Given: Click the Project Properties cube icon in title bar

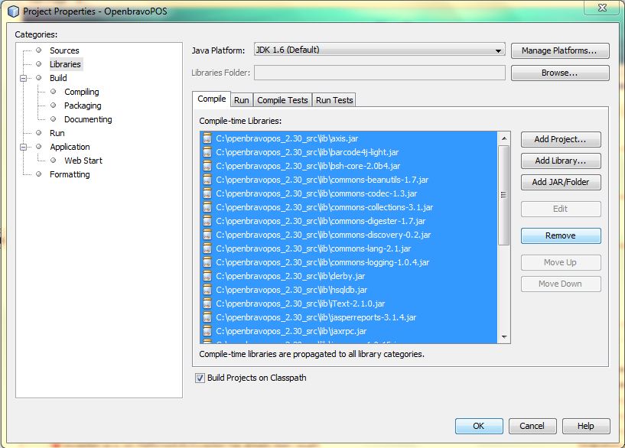Looking at the screenshot, I should pyautogui.click(x=14, y=11).
